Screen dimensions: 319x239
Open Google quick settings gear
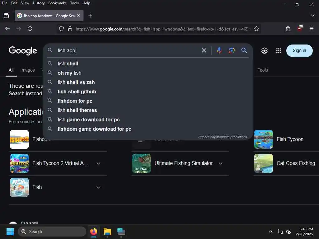pyautogui.click(x=264, y=51)
